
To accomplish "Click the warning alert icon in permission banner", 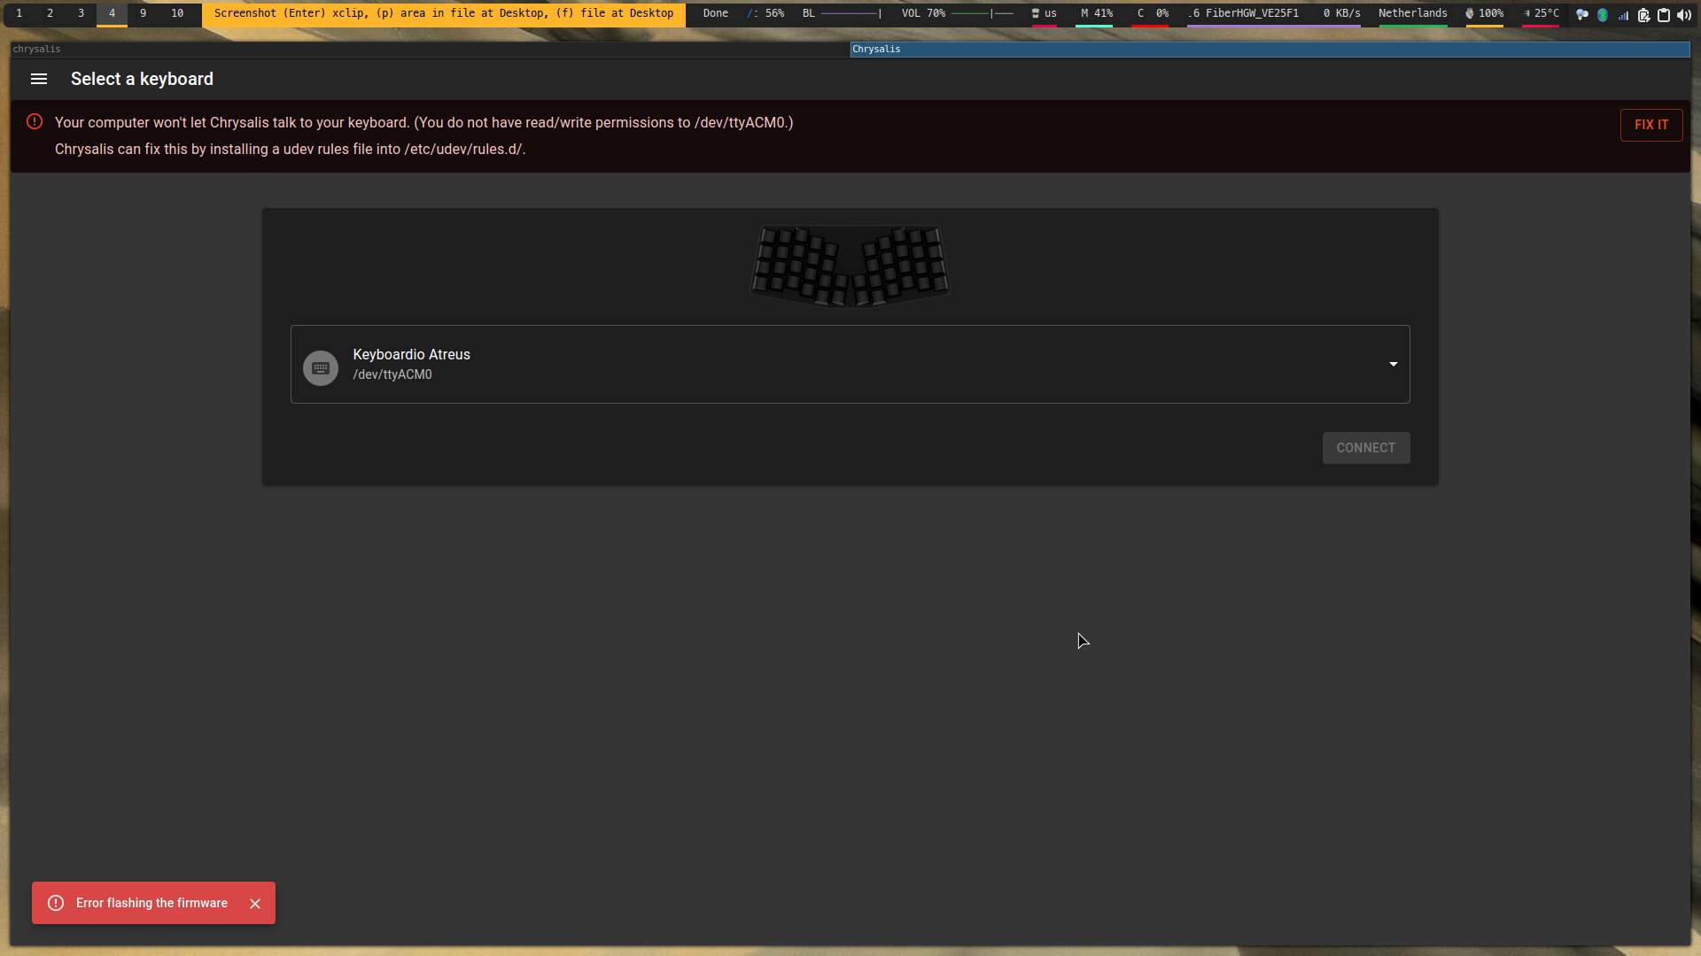I will 35,121.
